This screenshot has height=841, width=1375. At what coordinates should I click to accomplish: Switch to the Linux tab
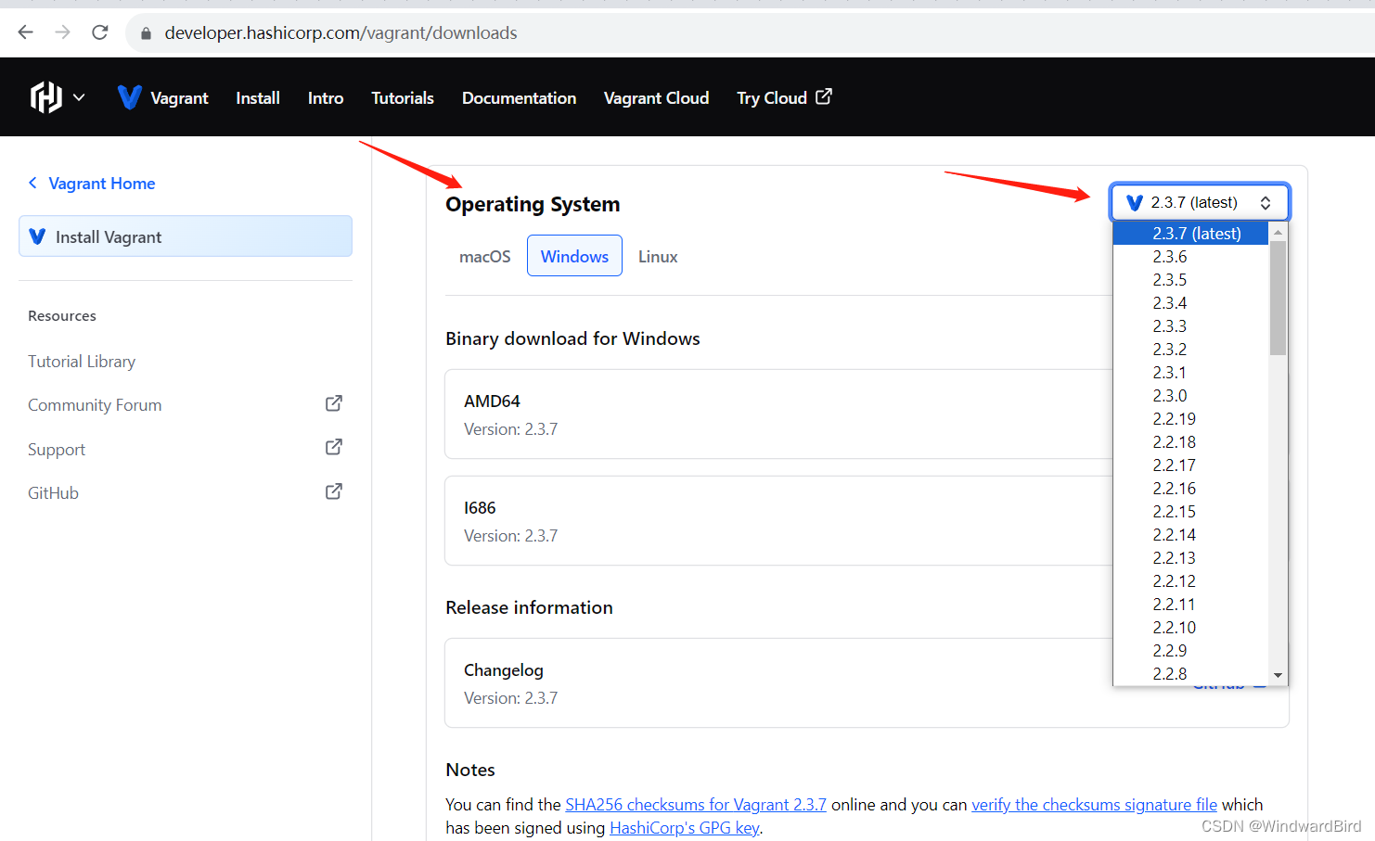coord(658,256)
